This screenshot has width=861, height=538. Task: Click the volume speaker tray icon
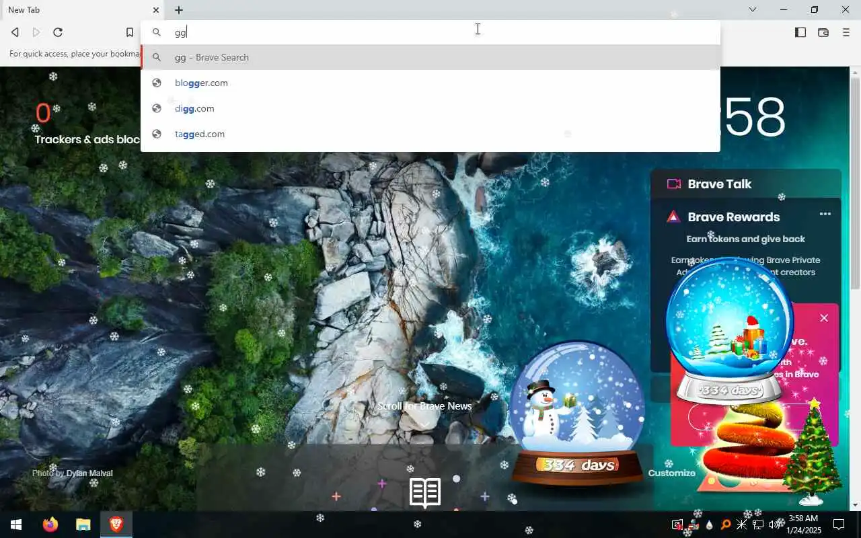coord(774,525)
